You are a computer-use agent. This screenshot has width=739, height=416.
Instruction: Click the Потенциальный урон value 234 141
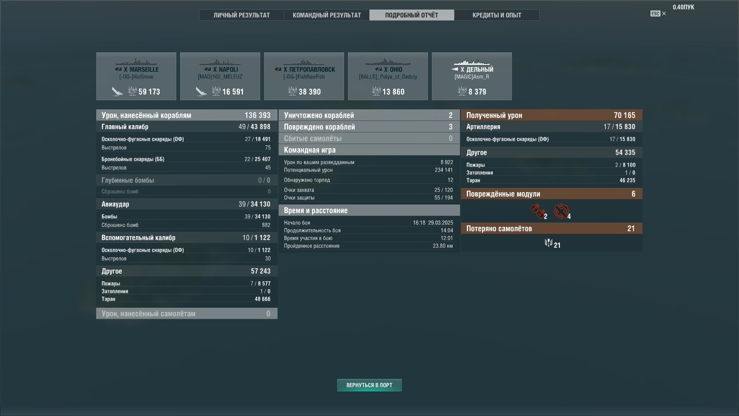coord(443,170)
